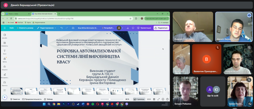Viewport: 254px width, 109px height.
Task: Open Photoshop from the Windows taskbar
Action: click(63, 104)
